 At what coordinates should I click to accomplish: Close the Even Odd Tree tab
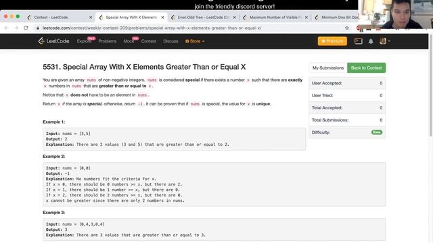(x=235, y=18)
